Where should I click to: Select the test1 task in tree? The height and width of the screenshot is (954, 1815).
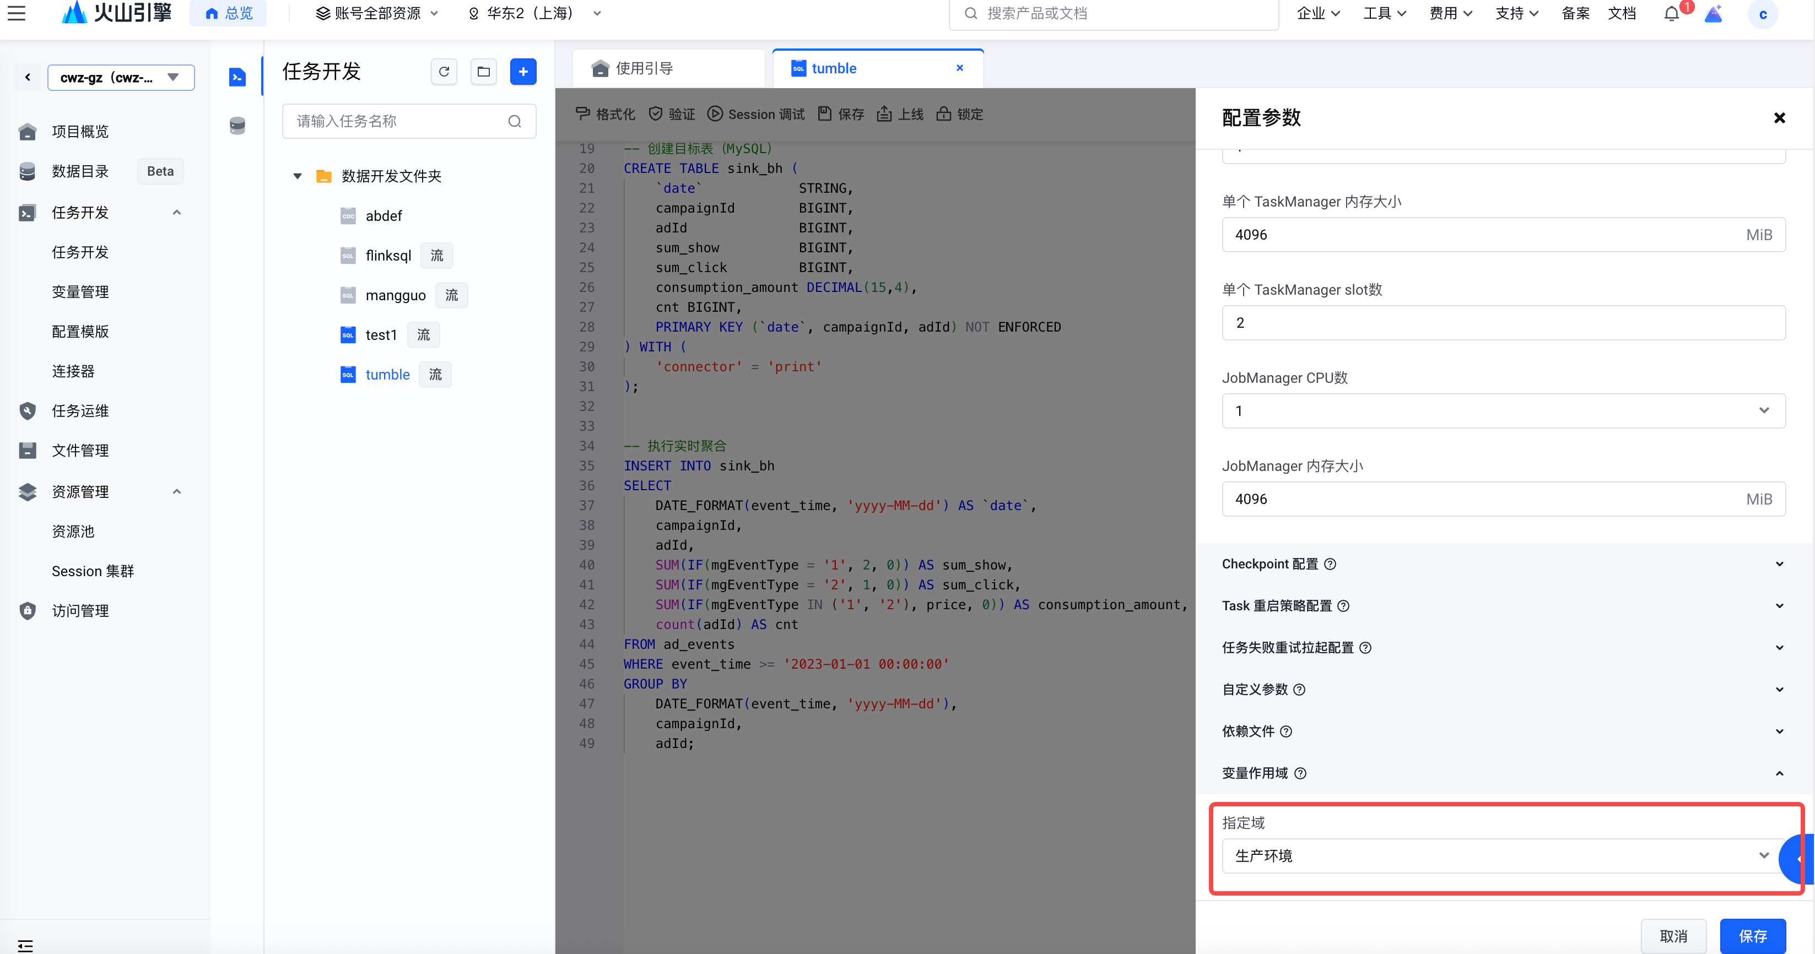tap(381, 335)
